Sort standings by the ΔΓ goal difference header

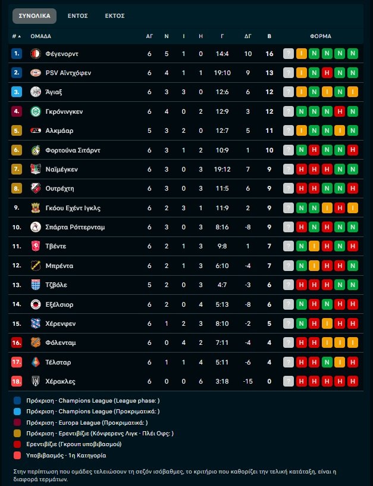tap(248, 36)
